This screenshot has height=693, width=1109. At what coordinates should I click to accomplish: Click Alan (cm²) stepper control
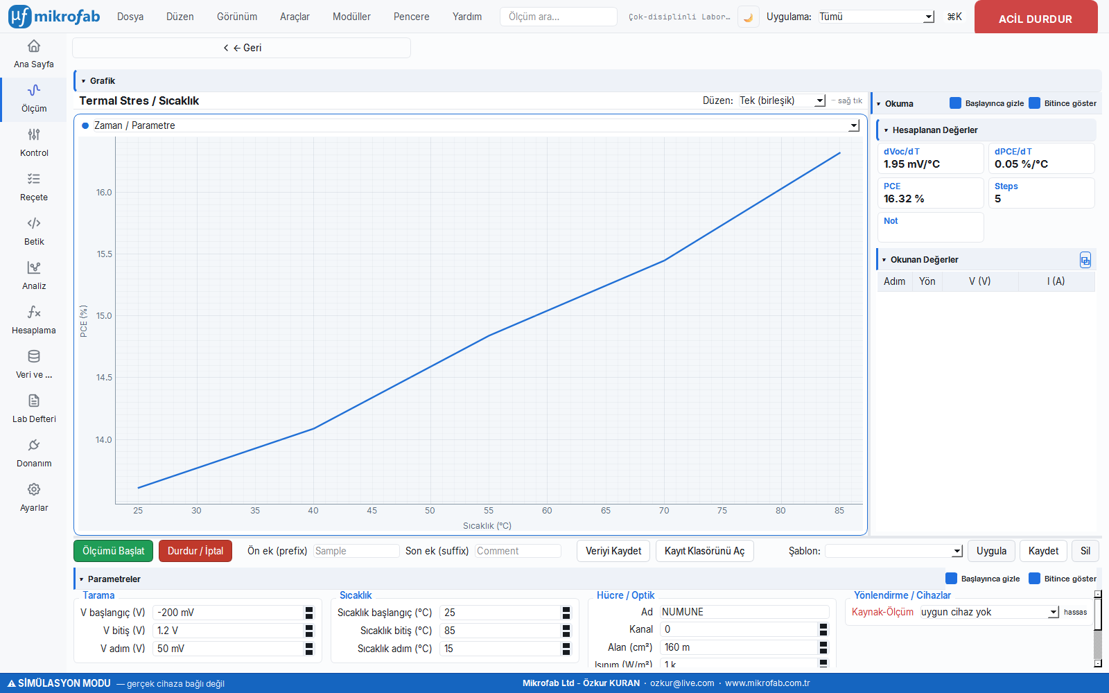(823, 647)
